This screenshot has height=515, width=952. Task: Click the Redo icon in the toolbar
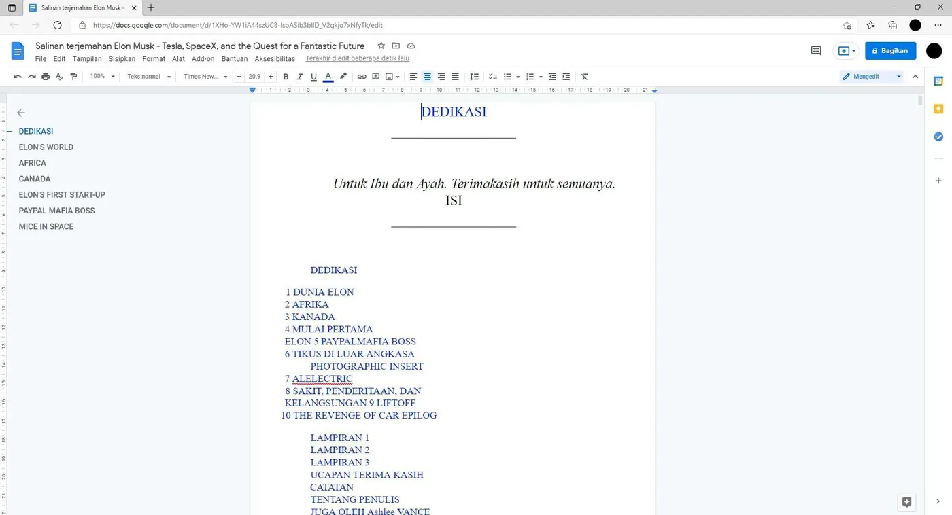coord(31,77)
